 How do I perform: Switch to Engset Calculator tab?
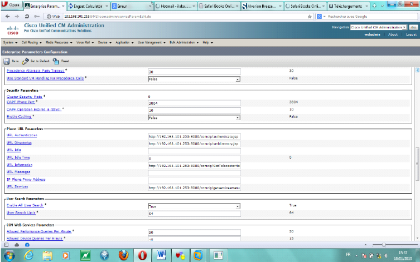pos(88,6)
